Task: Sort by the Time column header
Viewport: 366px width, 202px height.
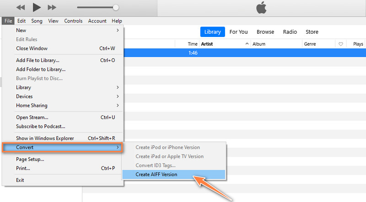Action: click(x=187, y=44)
